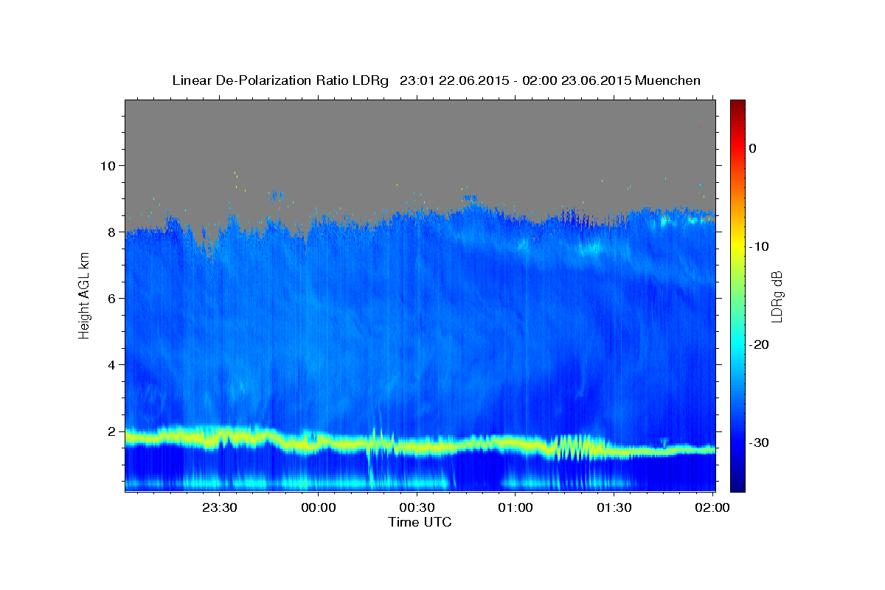The image size is (885, 590).
Task: Click the colorbar value 0
Action: (x=753, y=148)
